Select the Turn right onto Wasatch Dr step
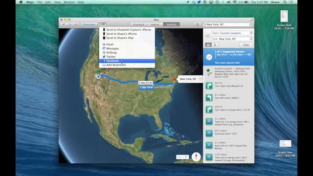 (228, 86)
